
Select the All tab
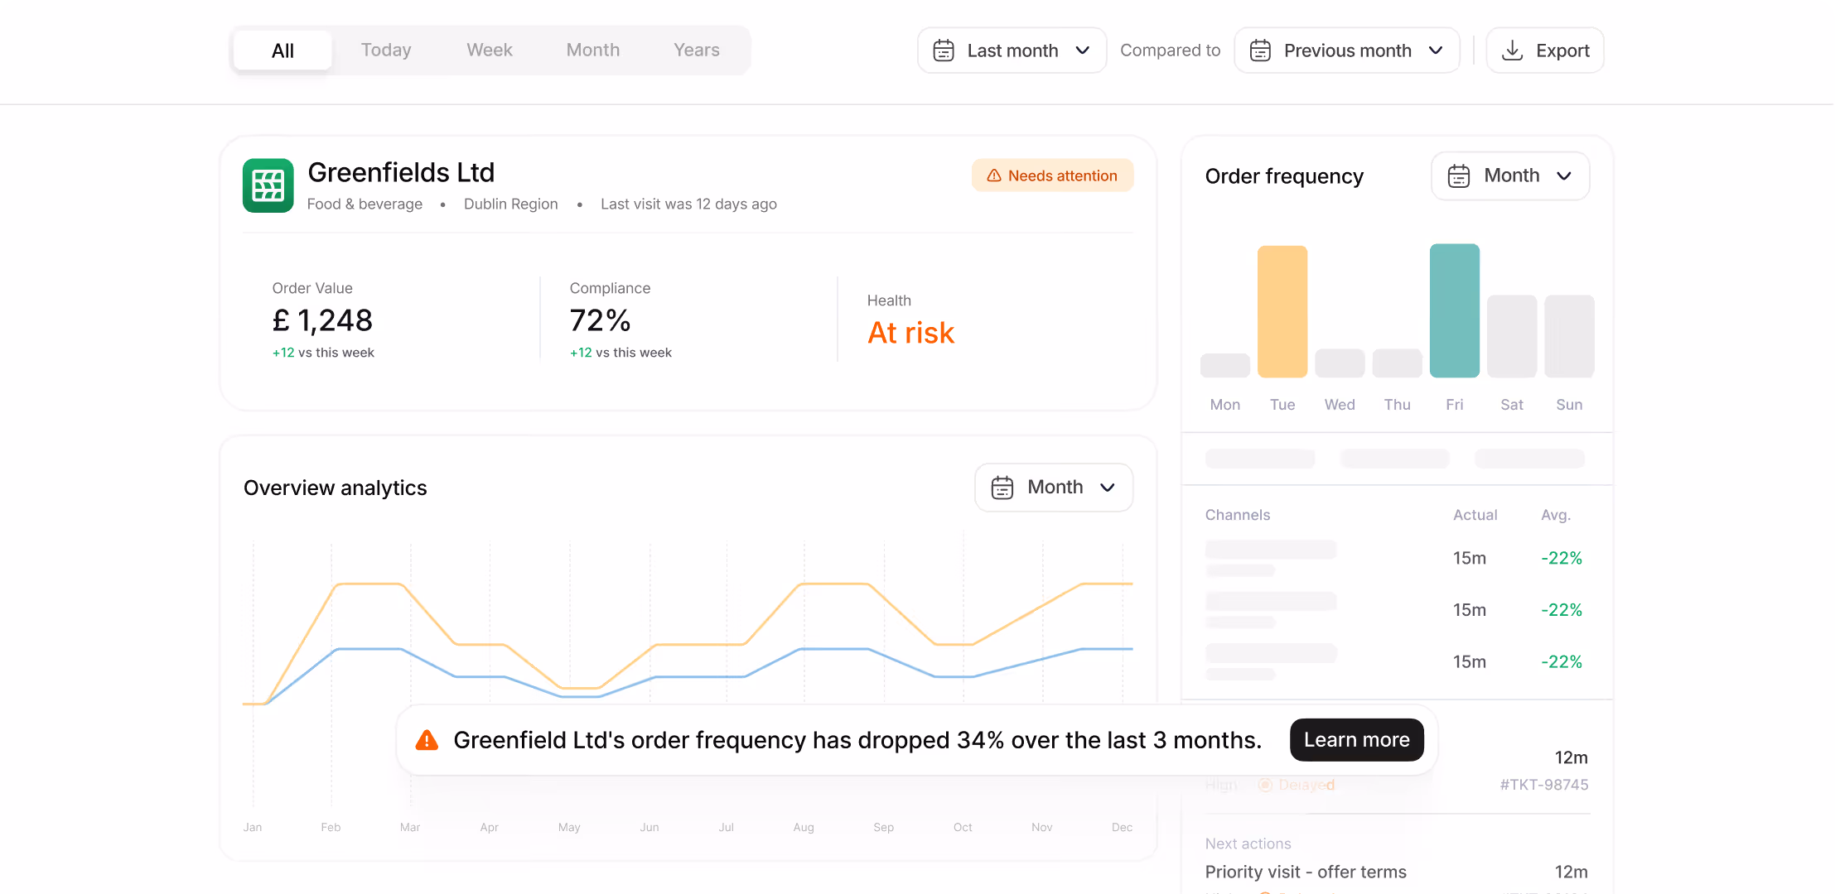[x=282, y=50]
